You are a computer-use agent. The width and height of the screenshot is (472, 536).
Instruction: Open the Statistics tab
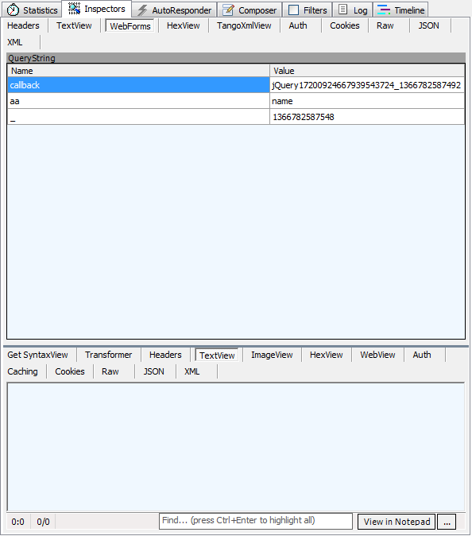pos(33,10)
